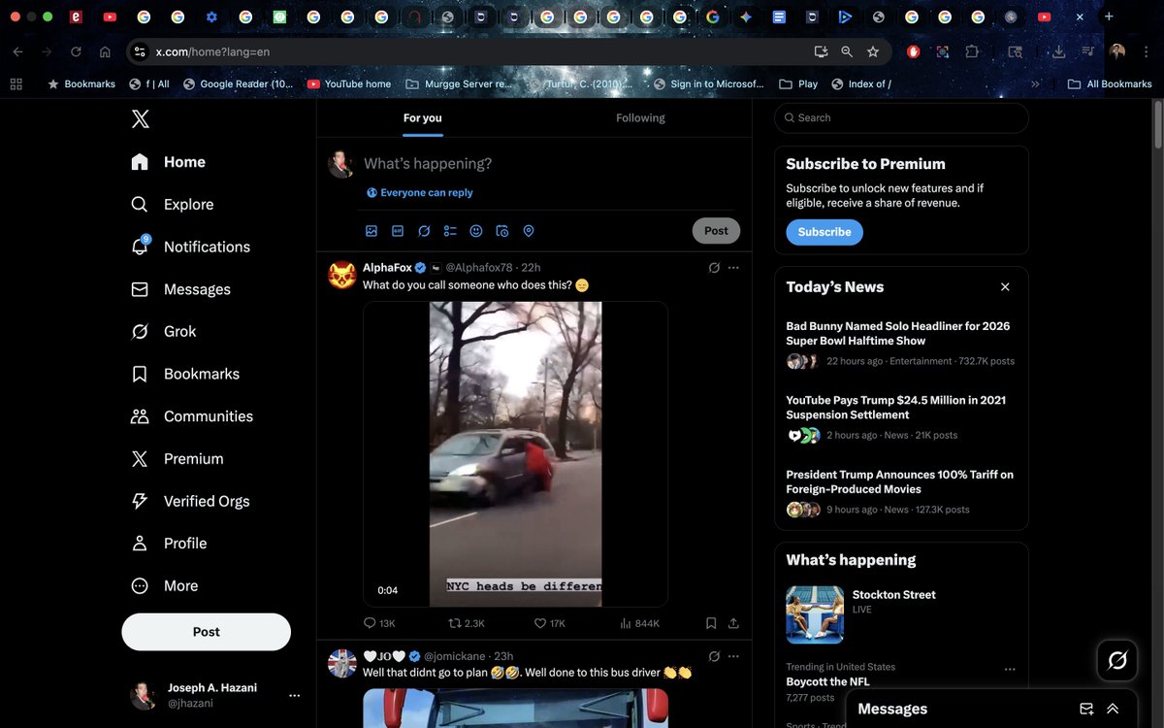Open Grok in the sidebar
This screenshot has width=1164, height=728.
tap(163, 331)
